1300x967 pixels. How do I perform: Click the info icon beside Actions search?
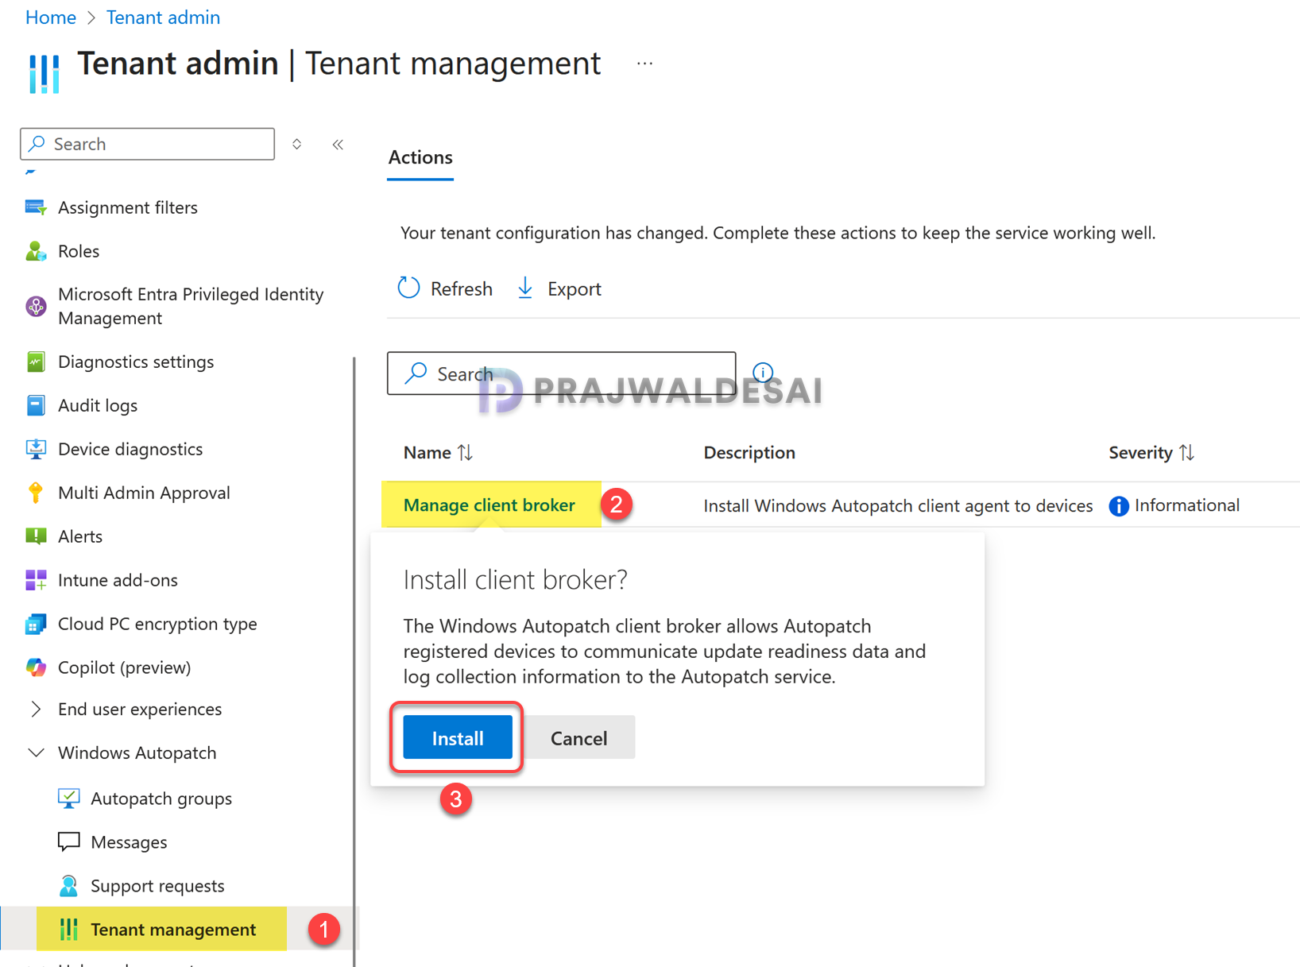(x=763, y=372)
